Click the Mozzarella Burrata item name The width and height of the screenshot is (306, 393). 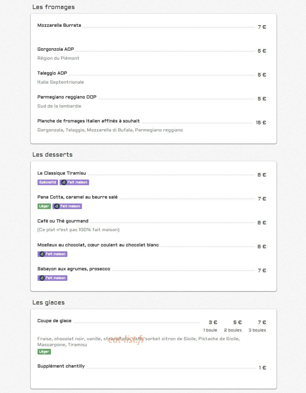pyautogui.click(x=59, y=25)
